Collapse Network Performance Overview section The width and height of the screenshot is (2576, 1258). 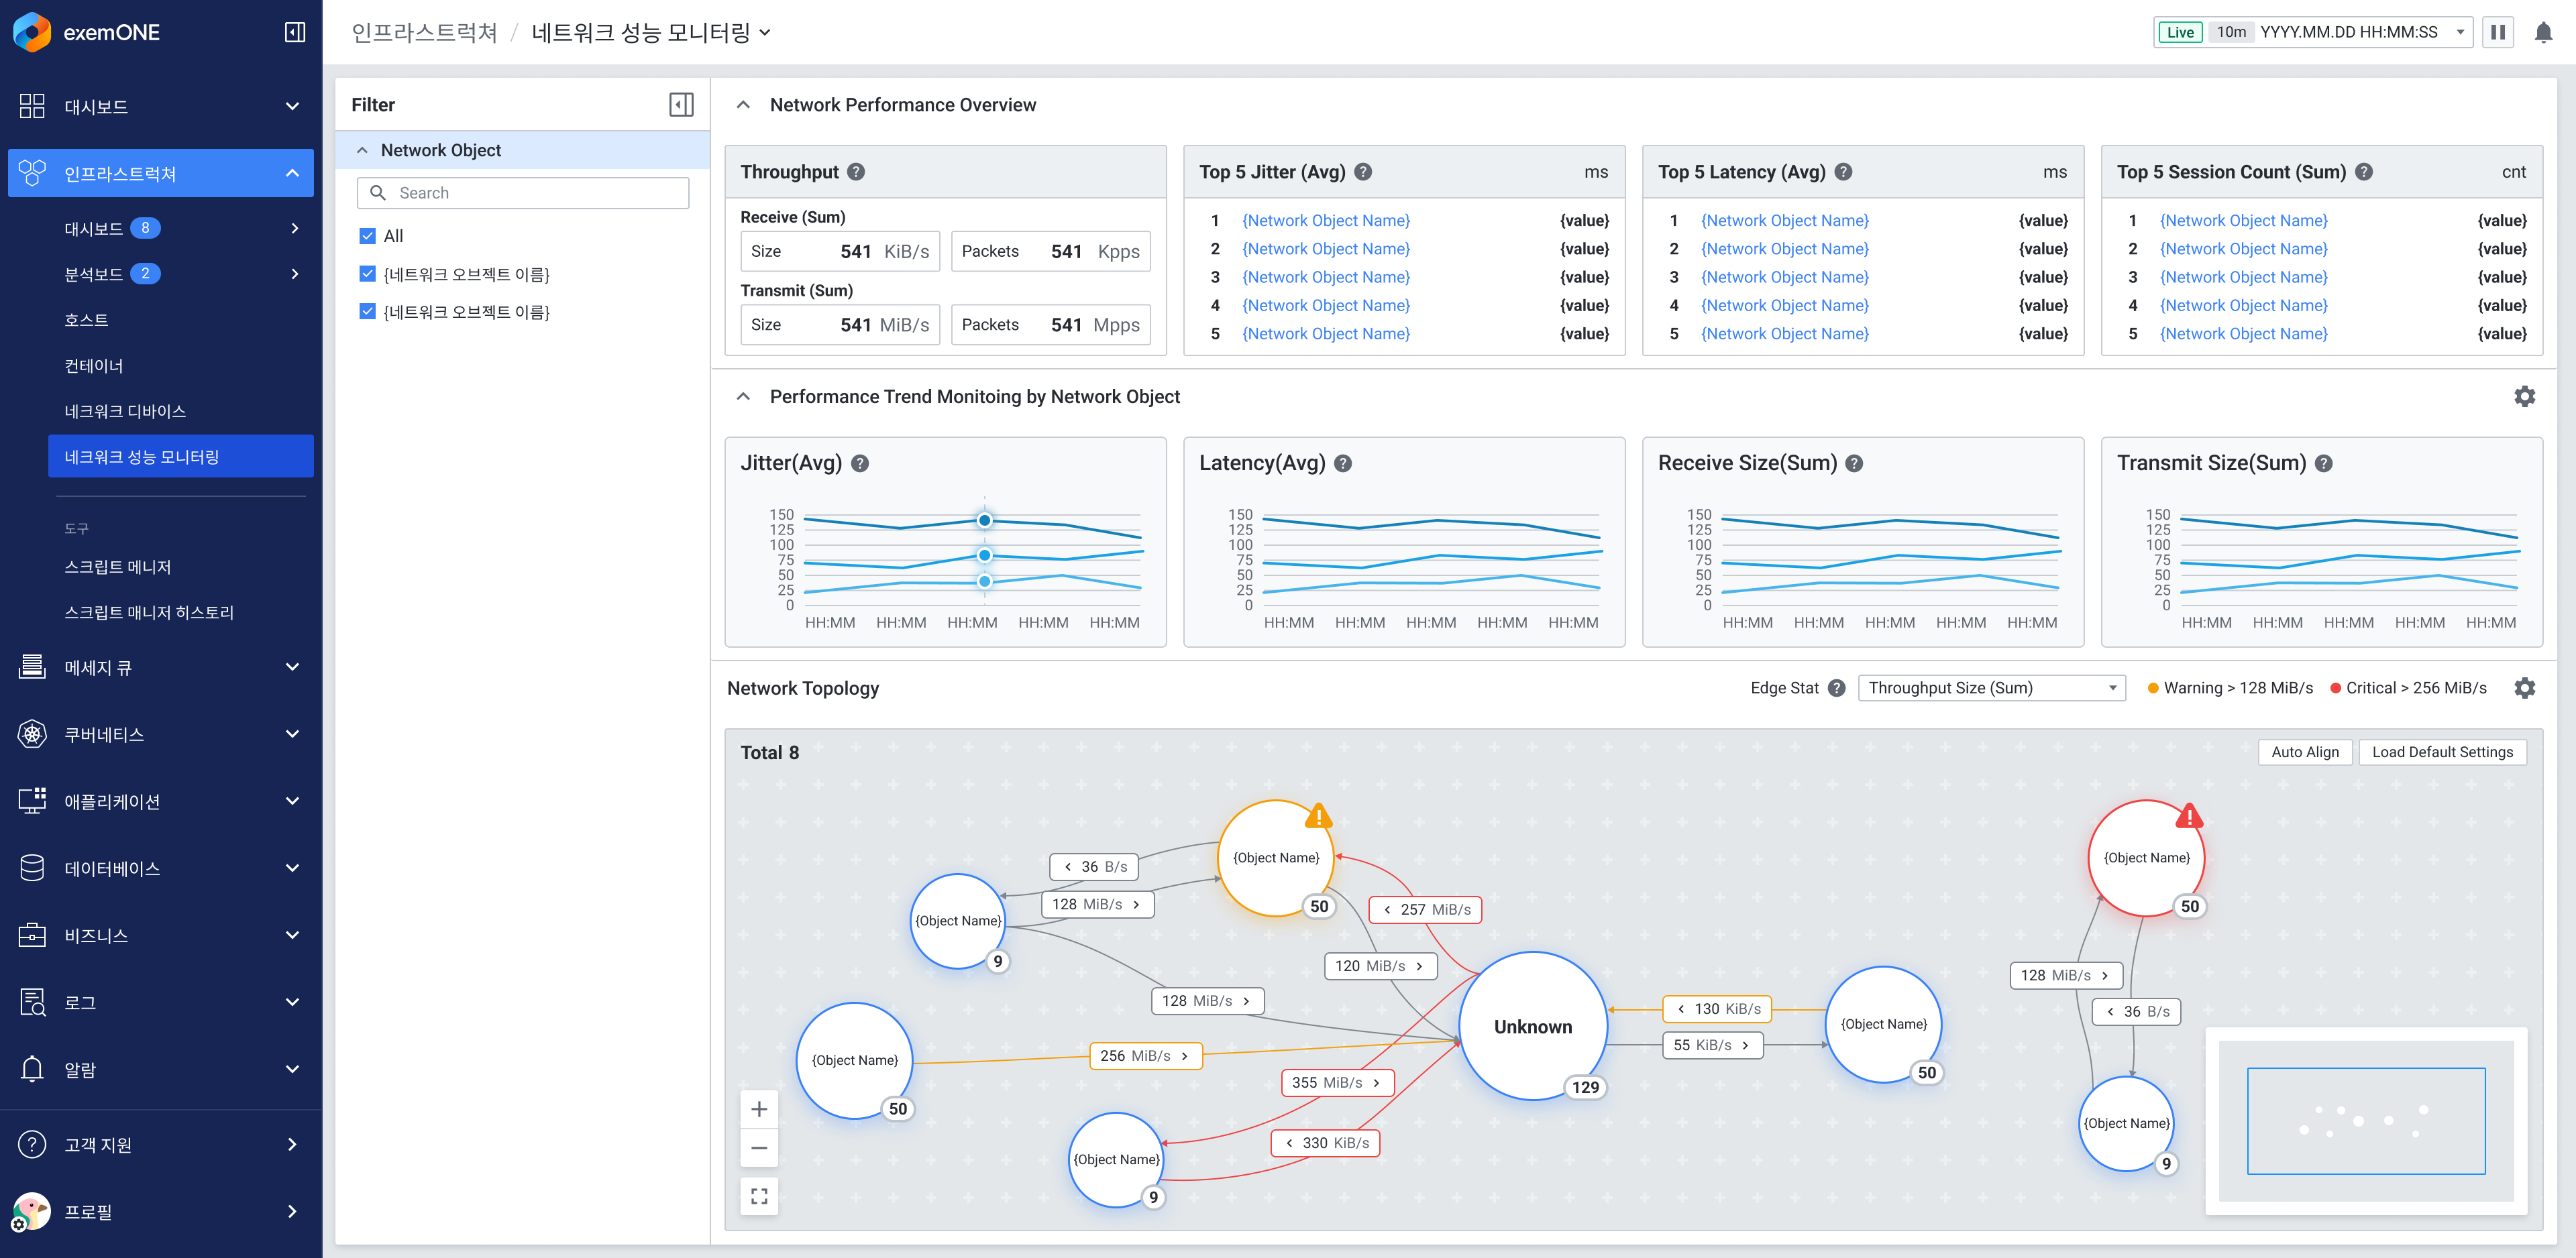pyautogui.click(x=743, y=105)
